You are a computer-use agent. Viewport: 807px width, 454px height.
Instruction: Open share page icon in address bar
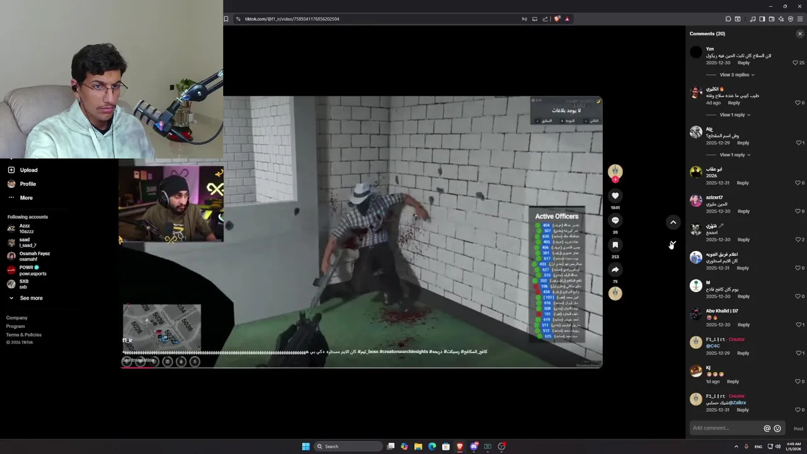coord(545,19)
